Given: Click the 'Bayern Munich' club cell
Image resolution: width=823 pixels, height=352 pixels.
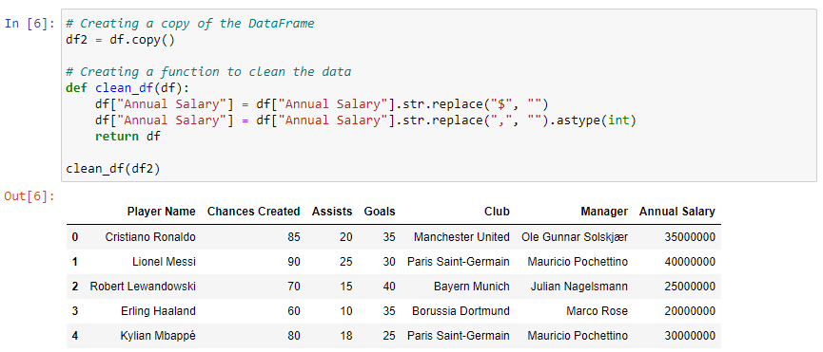Looking at the screenshot, I should 471,287.
